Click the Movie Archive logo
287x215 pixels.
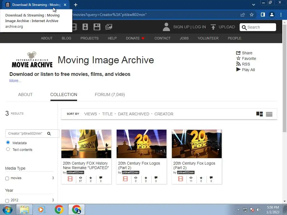(x=32, y=60)
